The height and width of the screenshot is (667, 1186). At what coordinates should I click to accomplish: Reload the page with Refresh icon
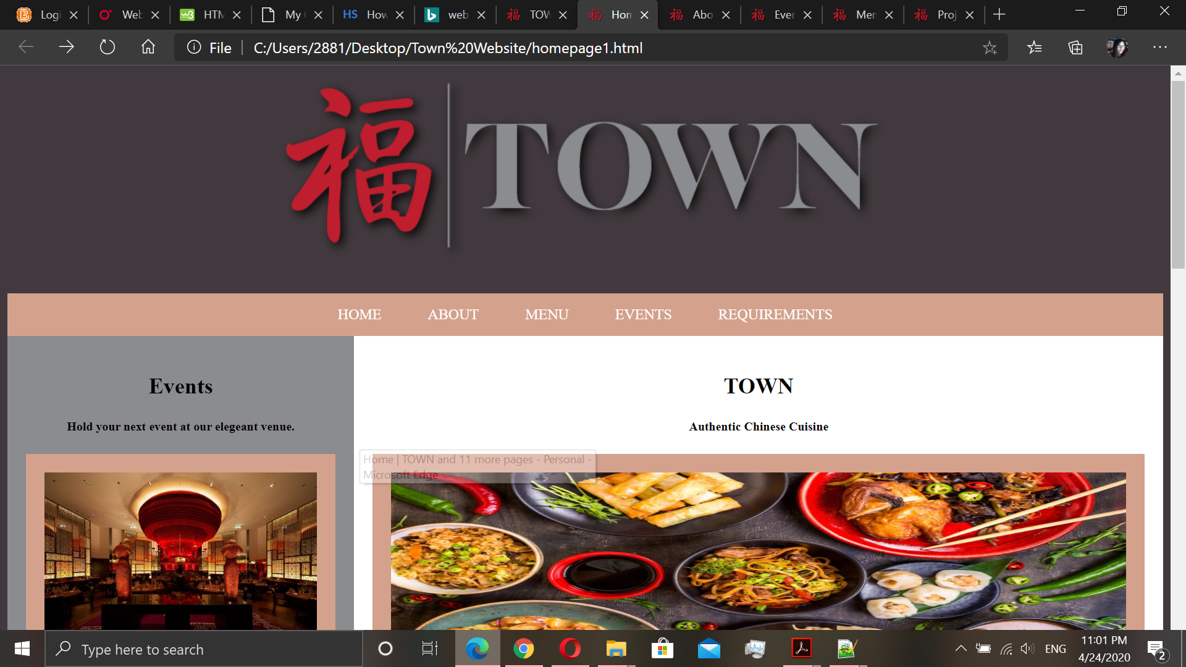(x=107, y=48)
